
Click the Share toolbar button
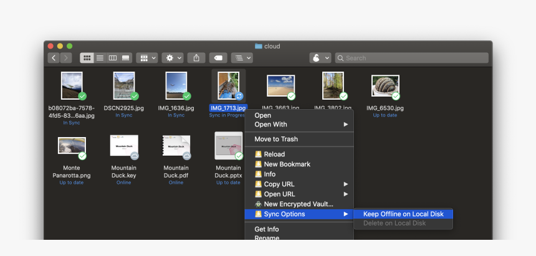(x=196, y=58)
